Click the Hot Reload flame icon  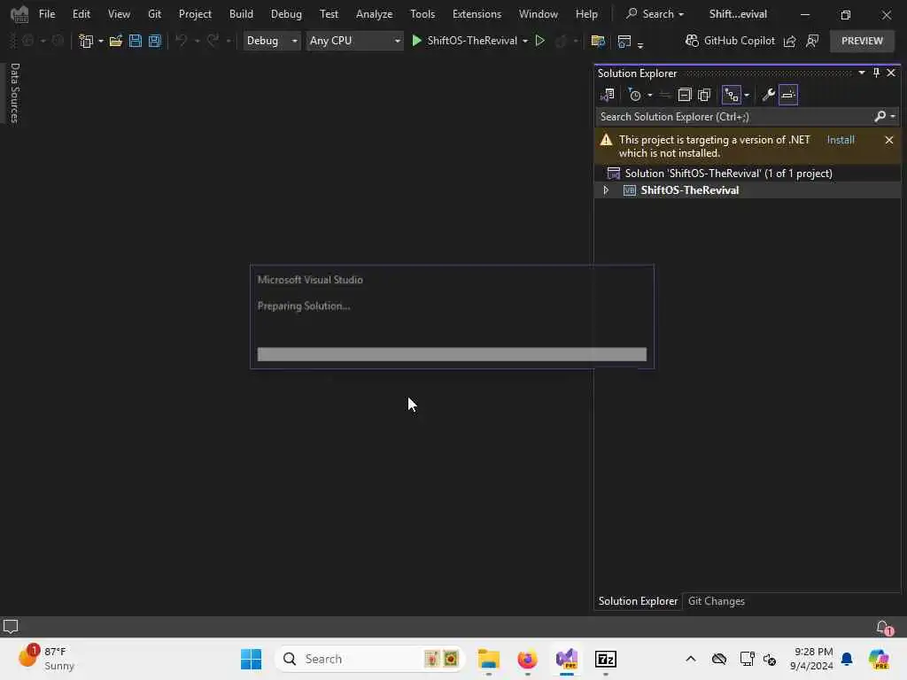tap(560, 41)
